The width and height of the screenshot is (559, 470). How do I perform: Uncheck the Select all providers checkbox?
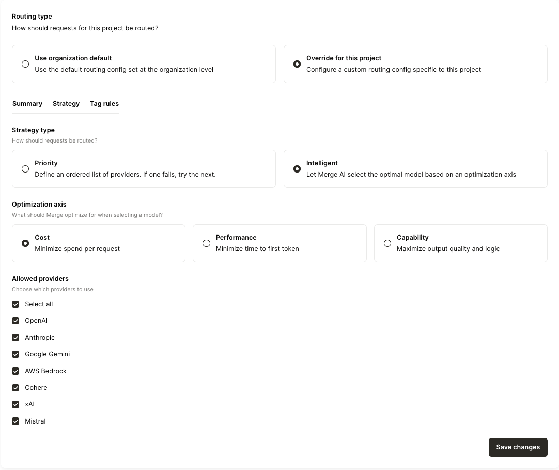coord(15,304)
